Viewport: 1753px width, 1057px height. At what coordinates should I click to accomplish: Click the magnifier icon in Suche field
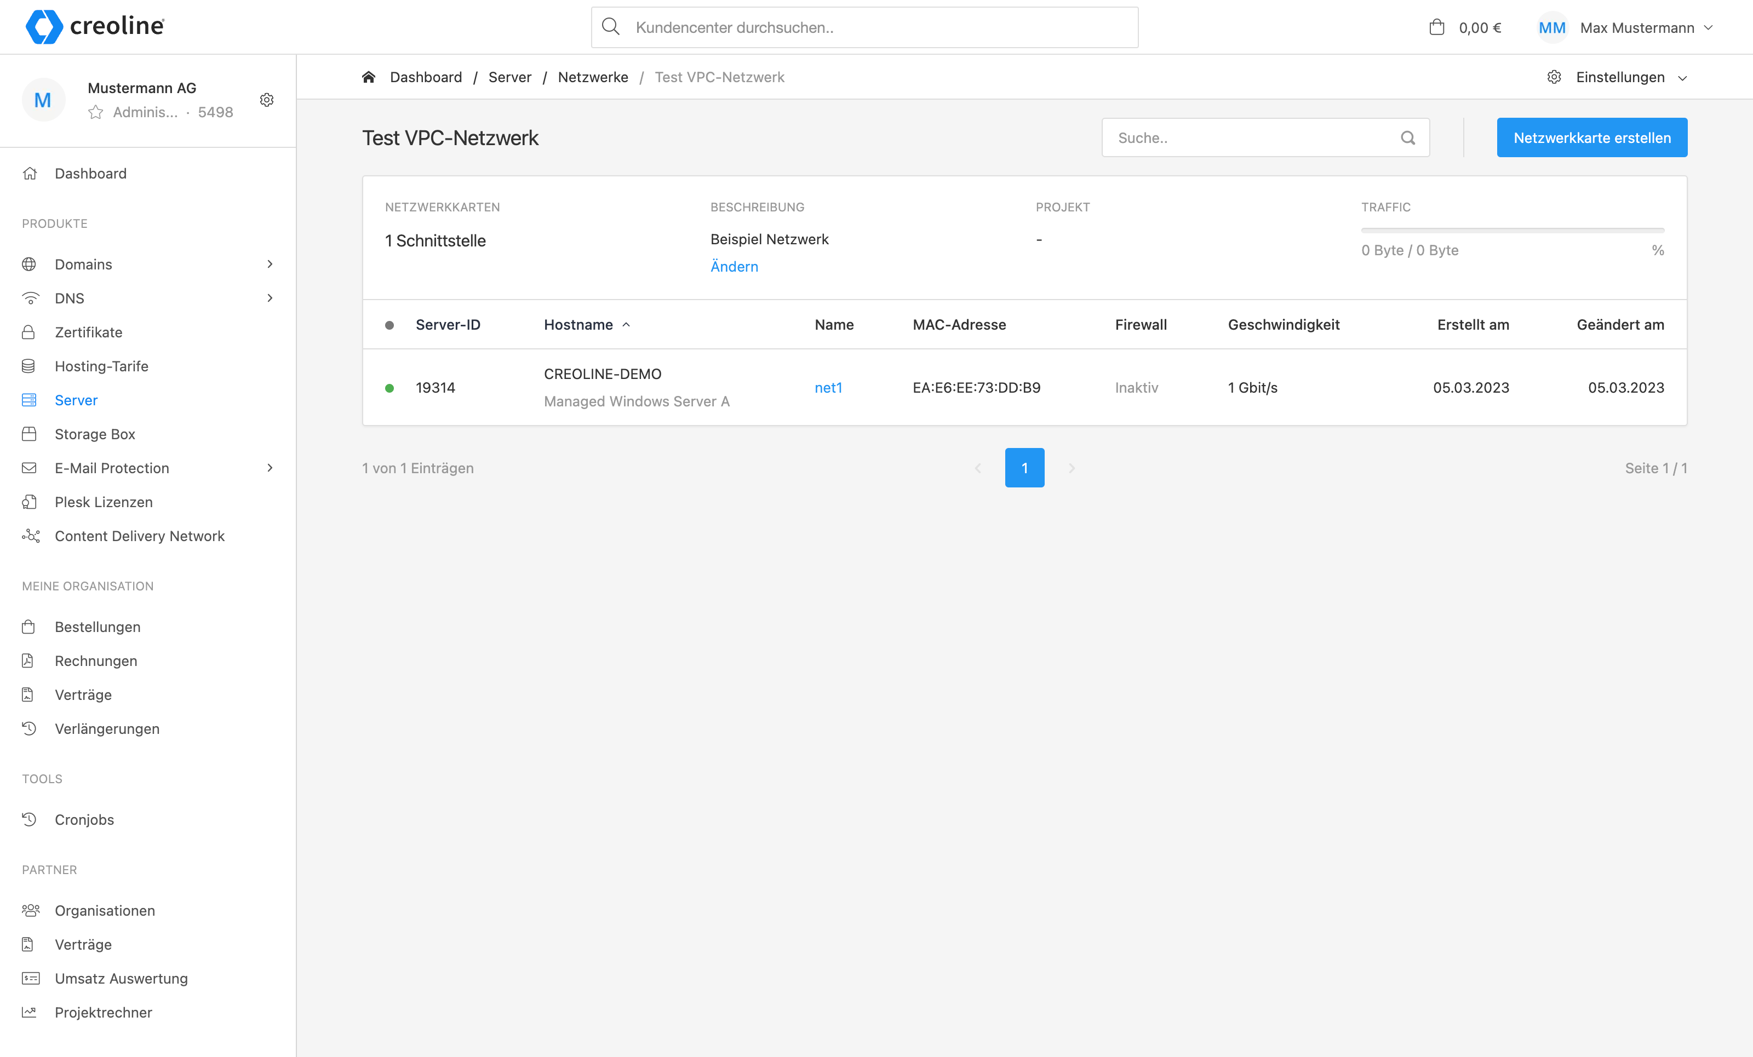pos(1408,138)
